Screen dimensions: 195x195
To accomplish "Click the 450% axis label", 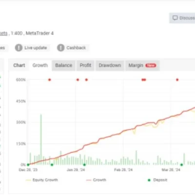I will [x=20, y=101].
